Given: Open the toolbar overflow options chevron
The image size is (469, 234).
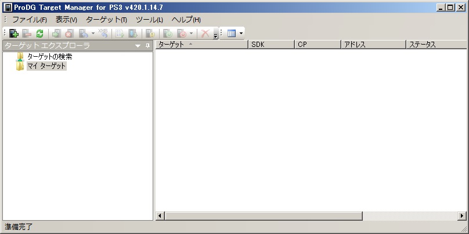Looking at the screenshot, I should click(216, 36).
